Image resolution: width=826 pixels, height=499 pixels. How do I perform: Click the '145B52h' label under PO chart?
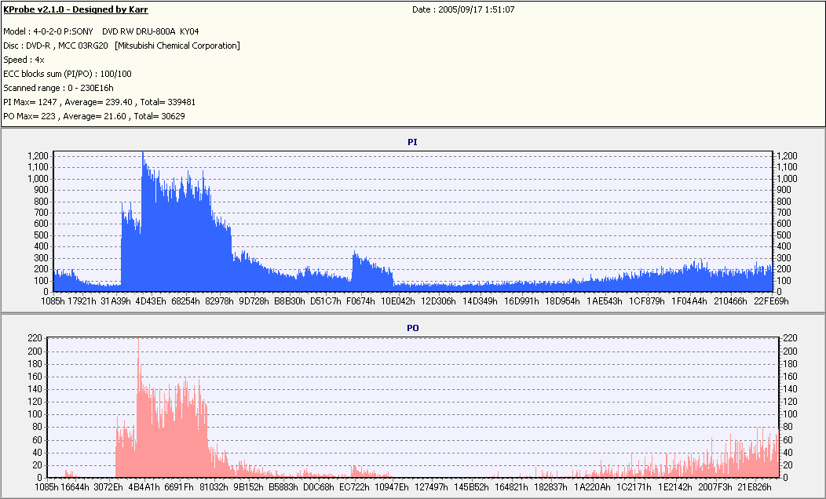point(471,487)
